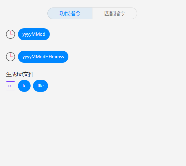Open the 匹配指令 tab
This screenshot has height=166, width=186.
point(115,13)
